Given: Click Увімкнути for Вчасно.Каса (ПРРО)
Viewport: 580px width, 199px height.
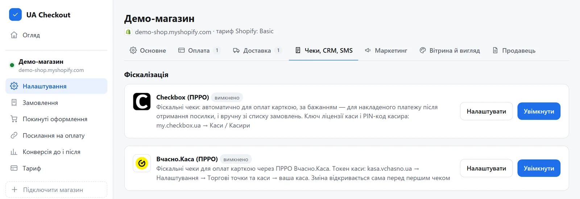Looking at the screenshot, I should click(x=539, y=168).
